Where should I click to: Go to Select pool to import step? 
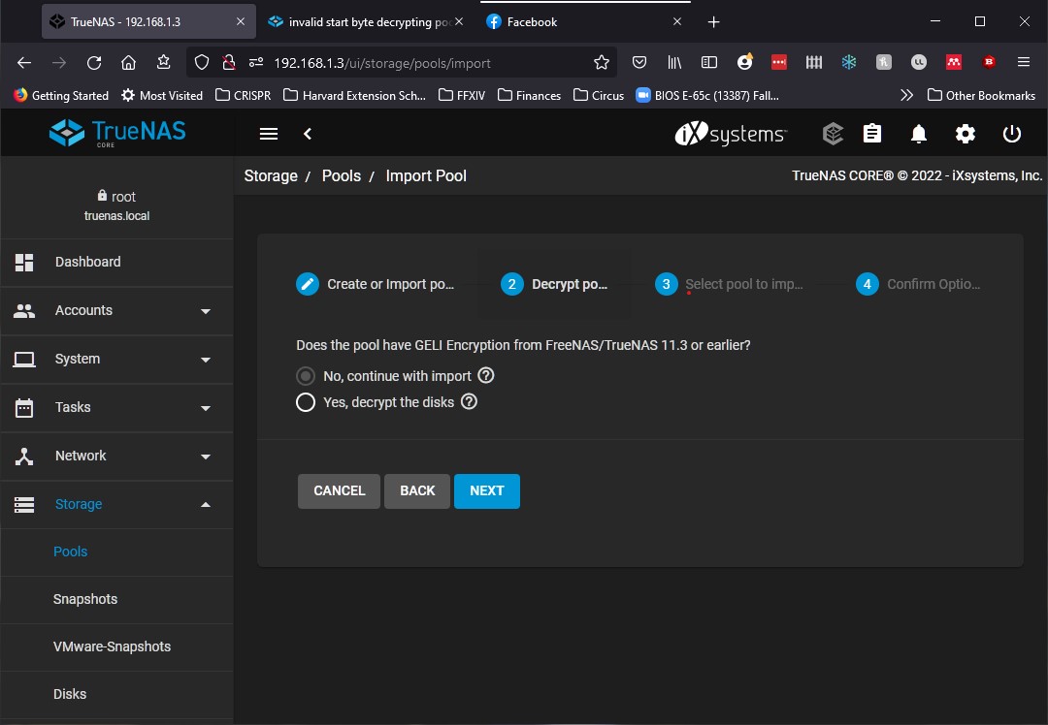pos(729,284)
